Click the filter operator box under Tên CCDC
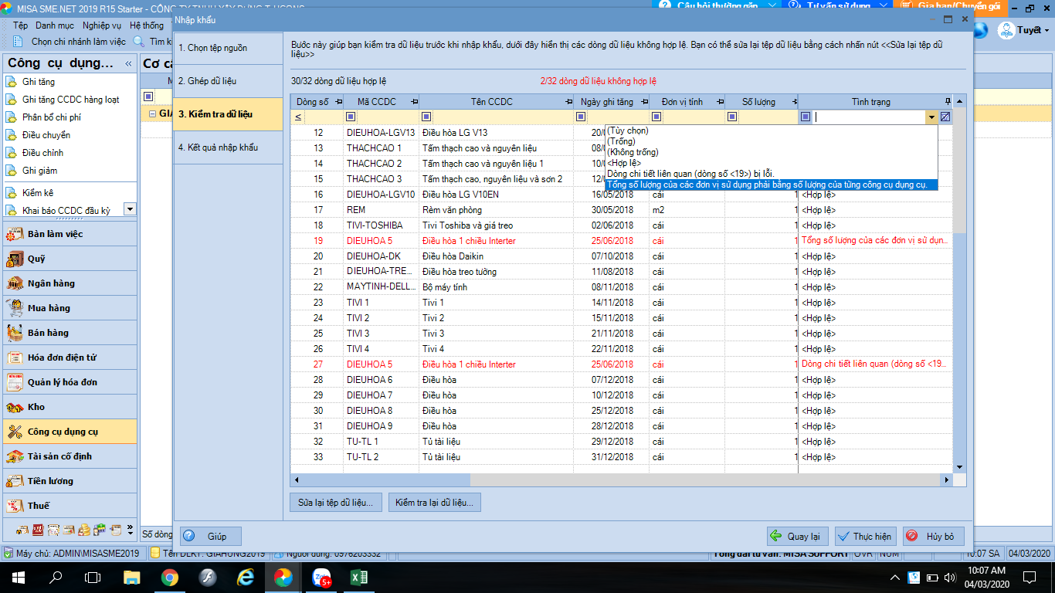The height and width of the screenshot is (593, 1055). pyautogui.click(x=426, y=117)
